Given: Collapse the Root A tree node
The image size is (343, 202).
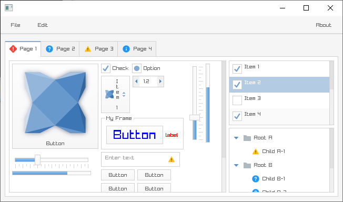Looking at the screenshot, I should [x=236, y=138].
